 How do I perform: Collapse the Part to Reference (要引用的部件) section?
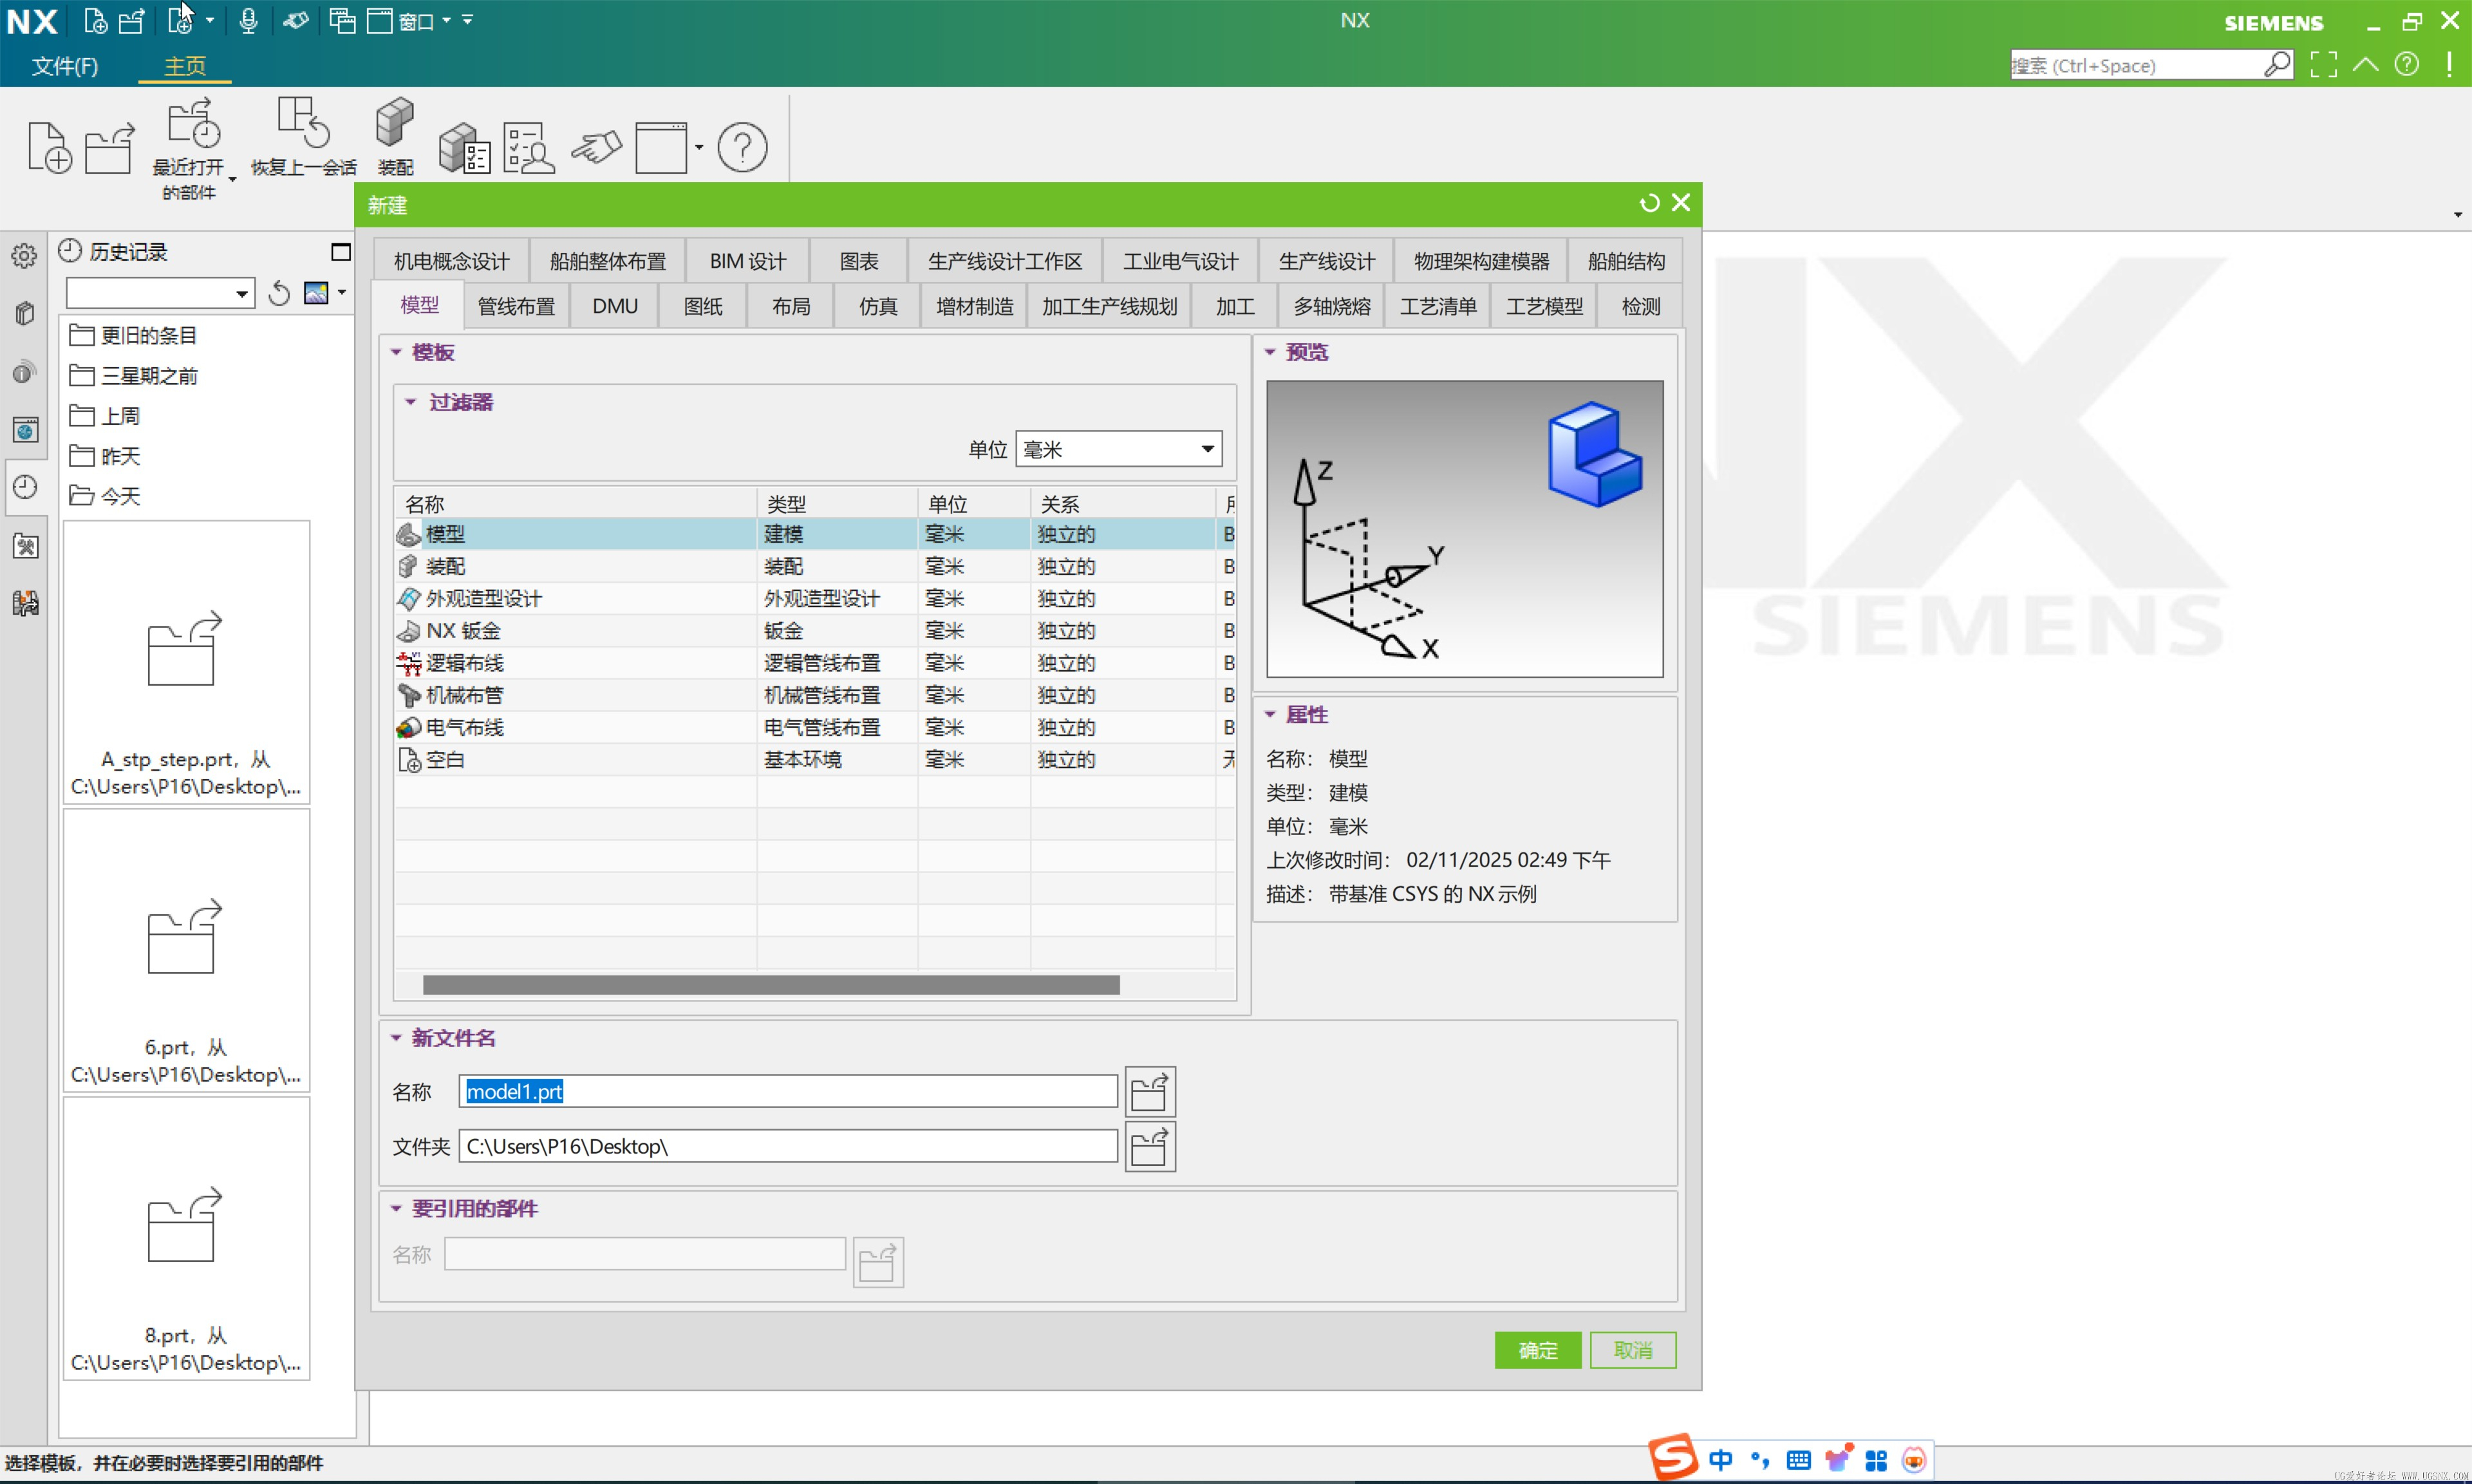click(396, 1208)
